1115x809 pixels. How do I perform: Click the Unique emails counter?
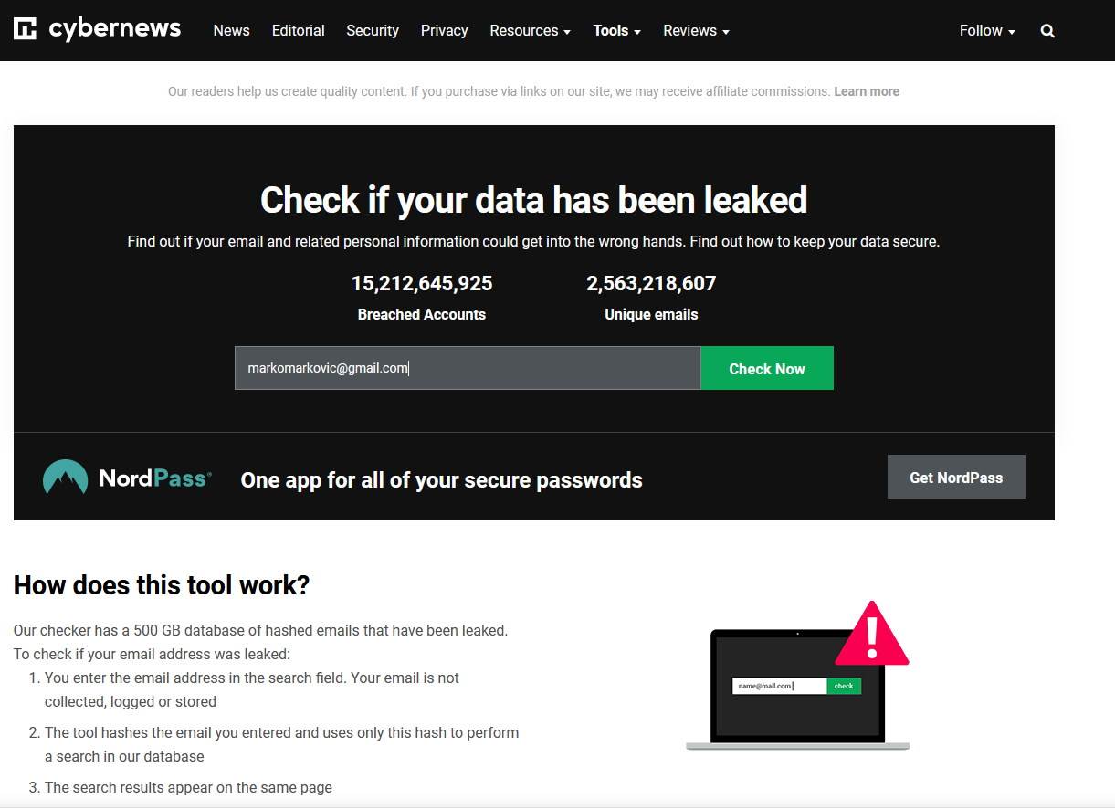point(651,297)
